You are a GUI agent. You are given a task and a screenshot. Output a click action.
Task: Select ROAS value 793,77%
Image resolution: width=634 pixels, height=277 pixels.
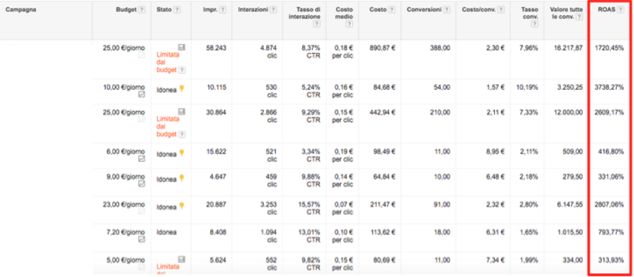611,232
